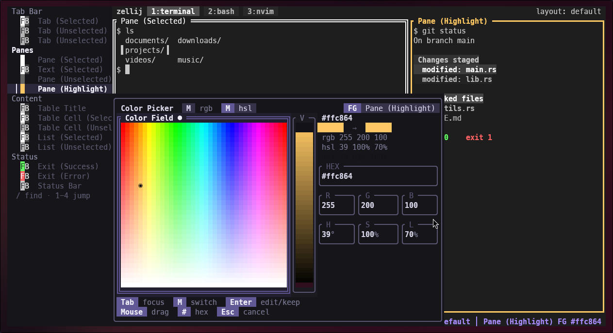Select the Table Cell (Selec sidebar row
Viewport: 613px width, 333px height.
click(x=60, y=118)
